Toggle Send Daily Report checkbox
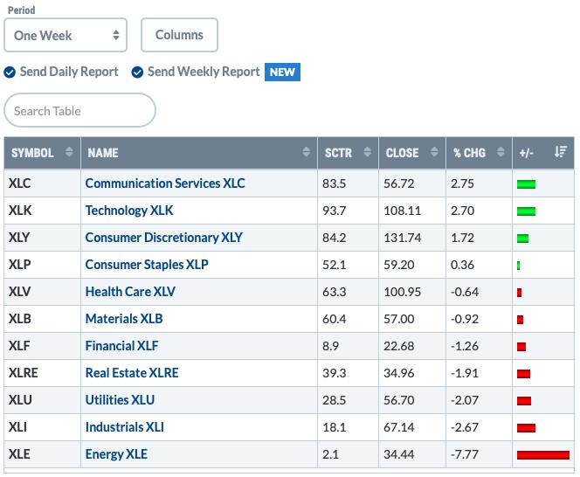The image size is (580, 477). click(x=10, y=73)
